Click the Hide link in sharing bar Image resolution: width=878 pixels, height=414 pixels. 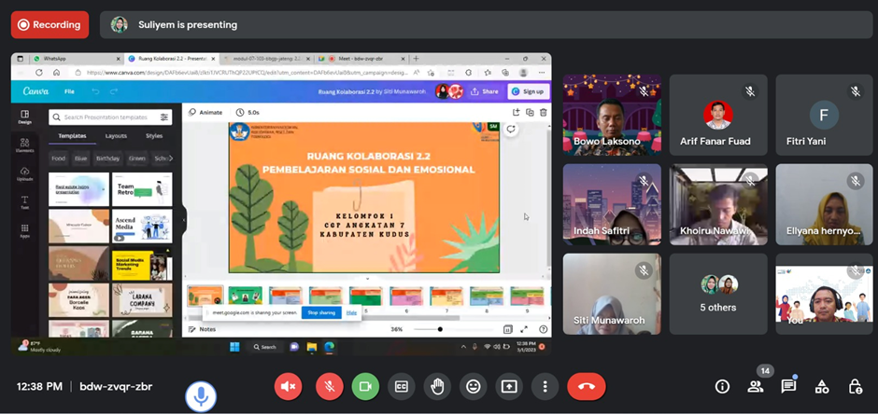point(351,313)
